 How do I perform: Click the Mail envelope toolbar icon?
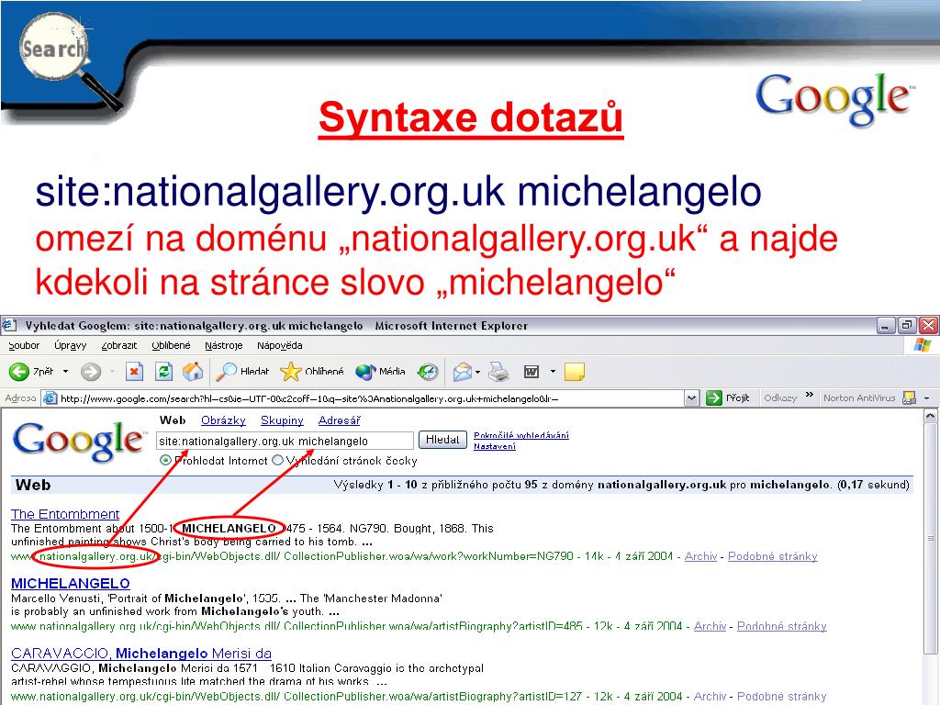[462, 373]
